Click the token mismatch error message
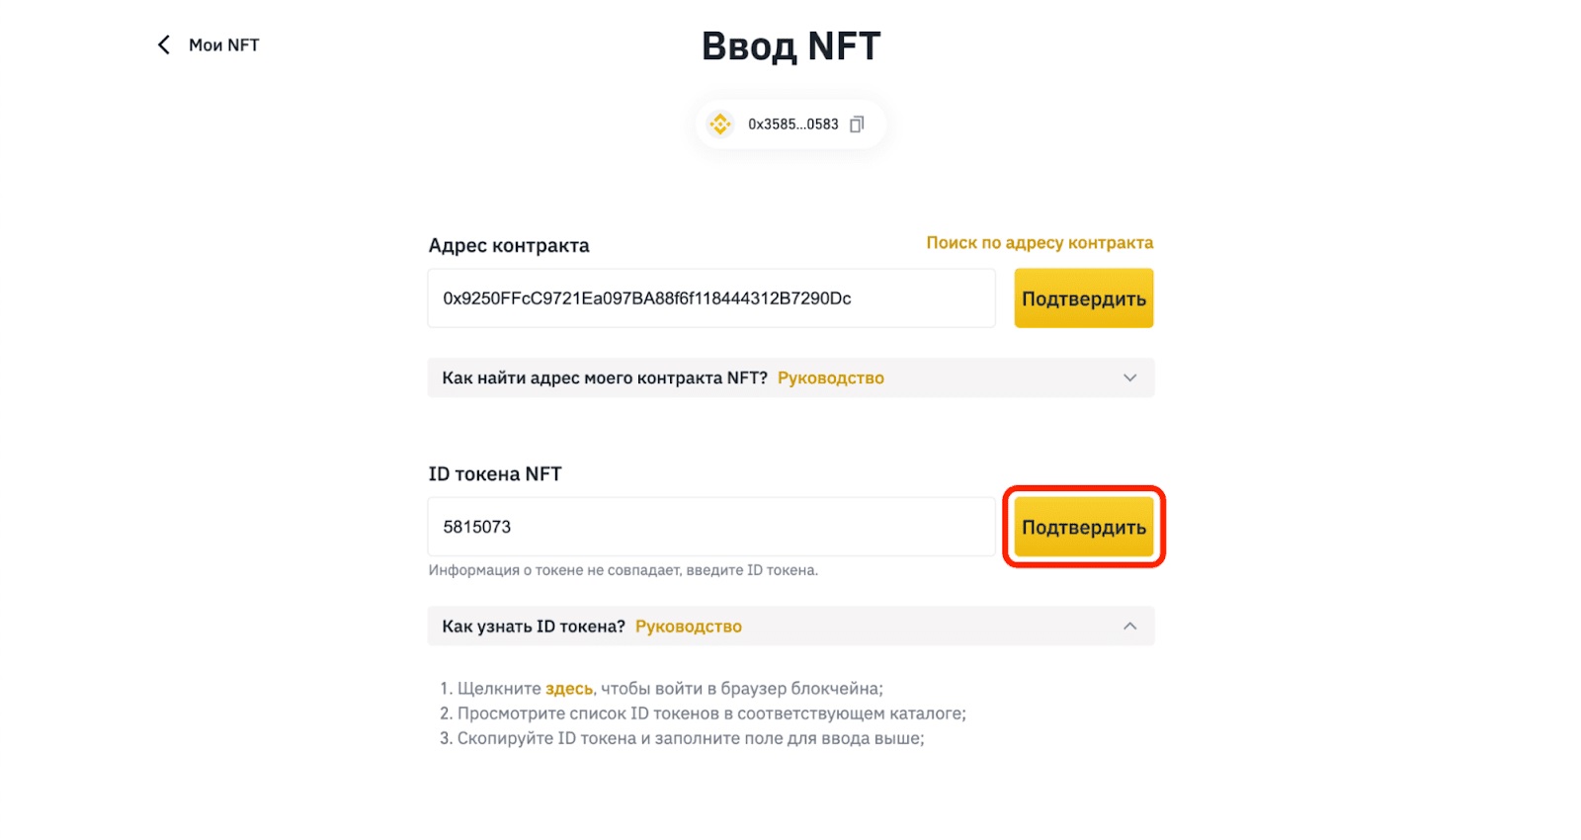Image resolution: width=1581 pixels, height=840 pixels. (623, 570)
